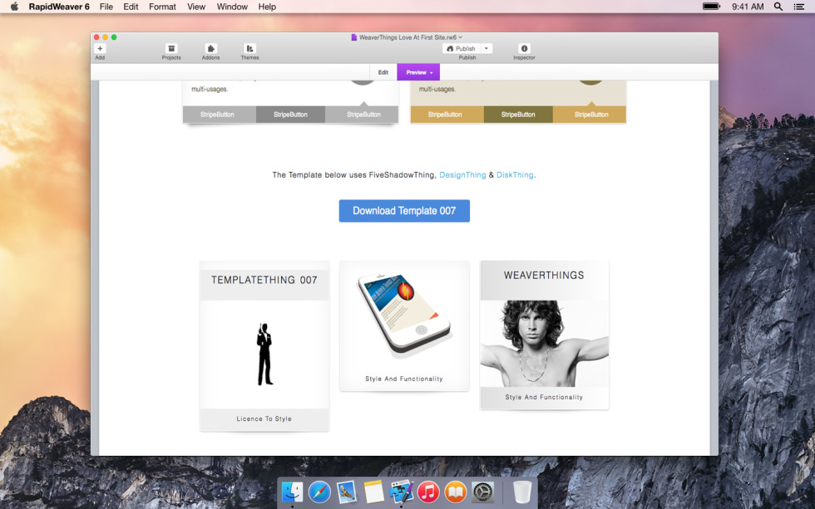Click the 9:41 AM clock
815x509 pixels.
click(748, 7)
